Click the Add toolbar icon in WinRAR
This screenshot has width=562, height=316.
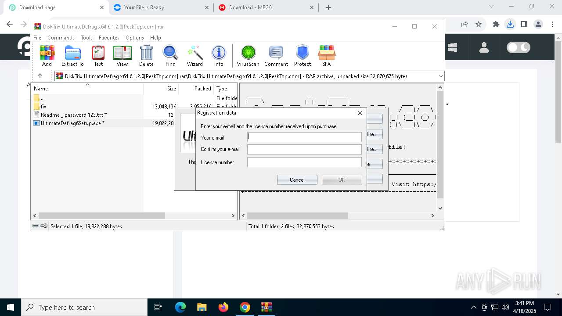click(47, 56)
